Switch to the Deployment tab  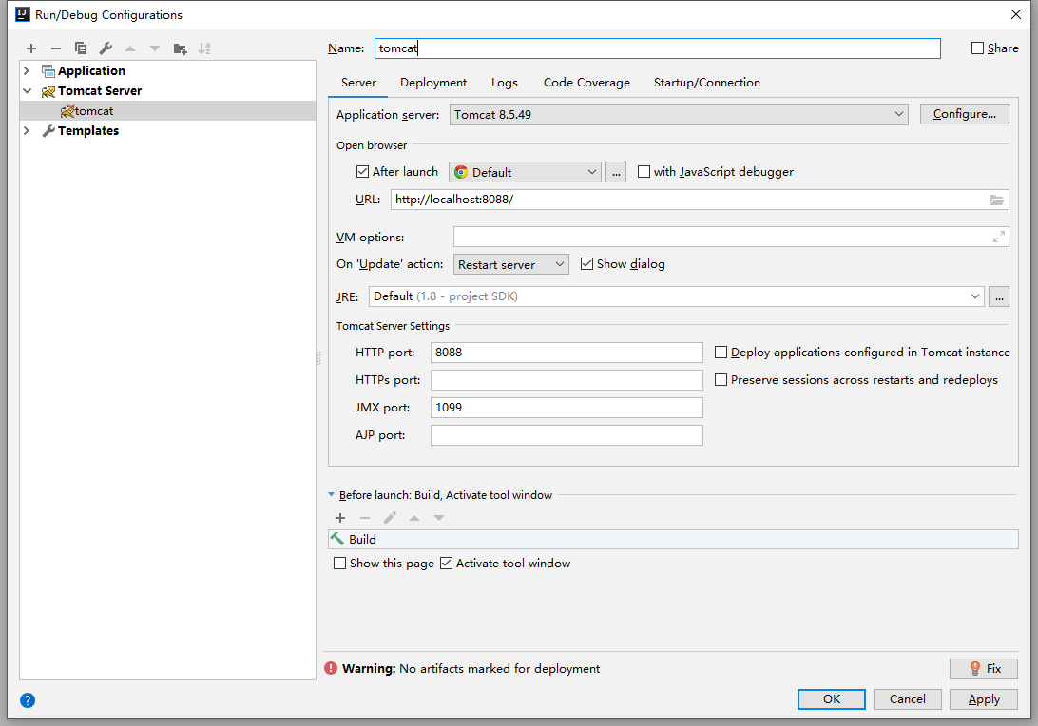tap(433, 83)
